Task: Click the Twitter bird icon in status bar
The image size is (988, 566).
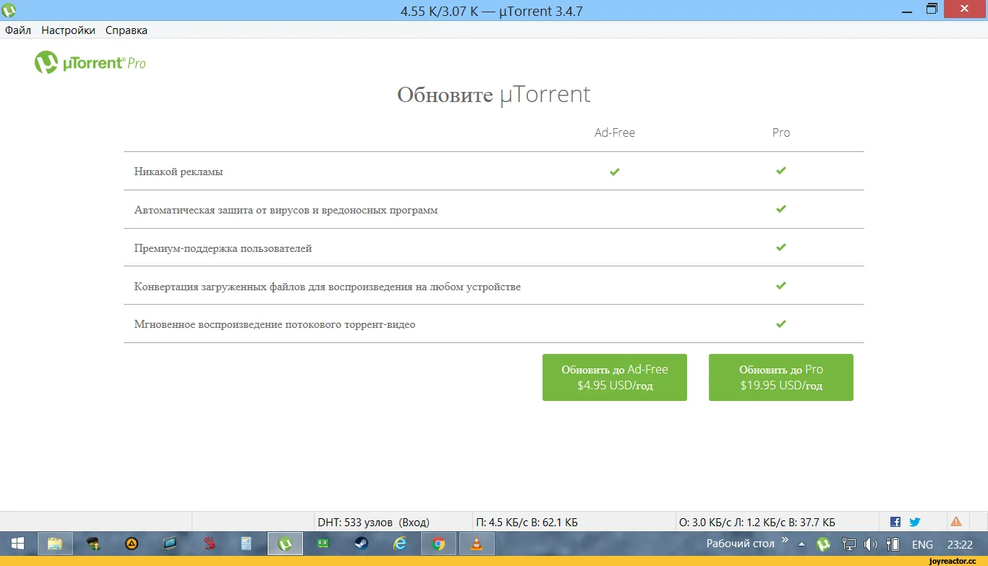Action: coord(915,522)
